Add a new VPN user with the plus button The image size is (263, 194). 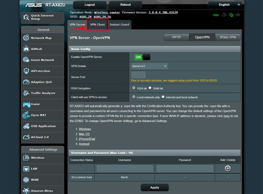228,168
